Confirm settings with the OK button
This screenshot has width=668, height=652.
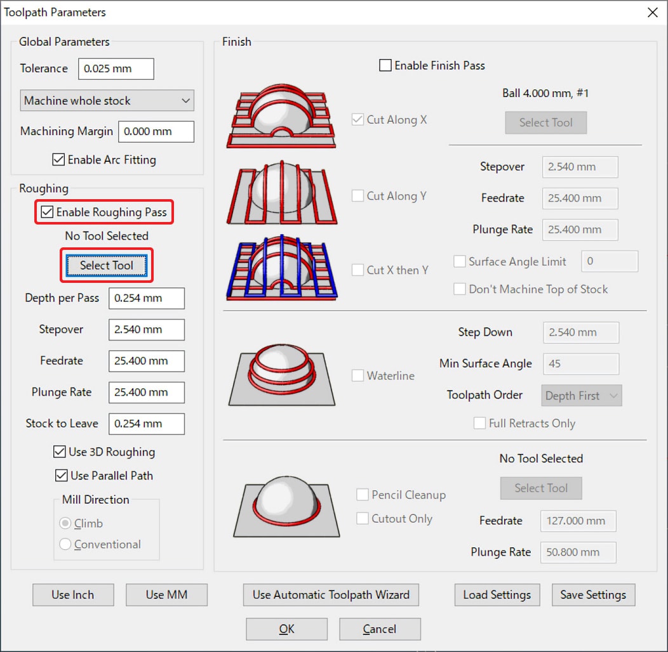286,629
